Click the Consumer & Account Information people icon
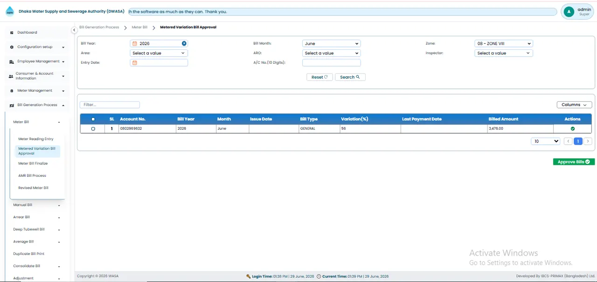This screenshot has width=597, height=282. tap(11, 76)
